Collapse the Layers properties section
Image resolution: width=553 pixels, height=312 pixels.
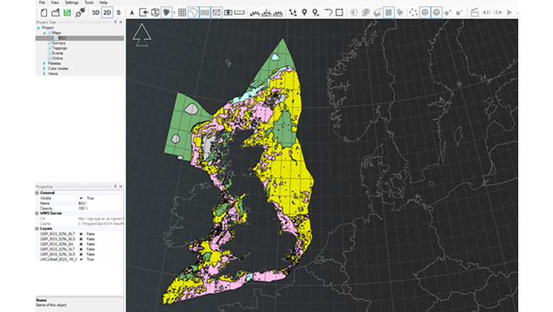tap(37, 229)
